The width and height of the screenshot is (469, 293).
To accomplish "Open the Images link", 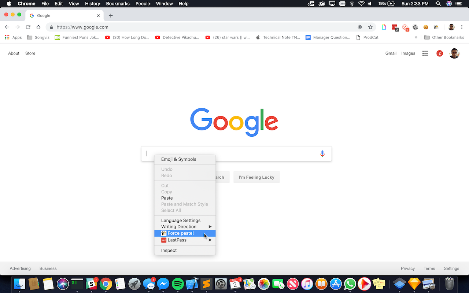I will (x=408, y=53).
